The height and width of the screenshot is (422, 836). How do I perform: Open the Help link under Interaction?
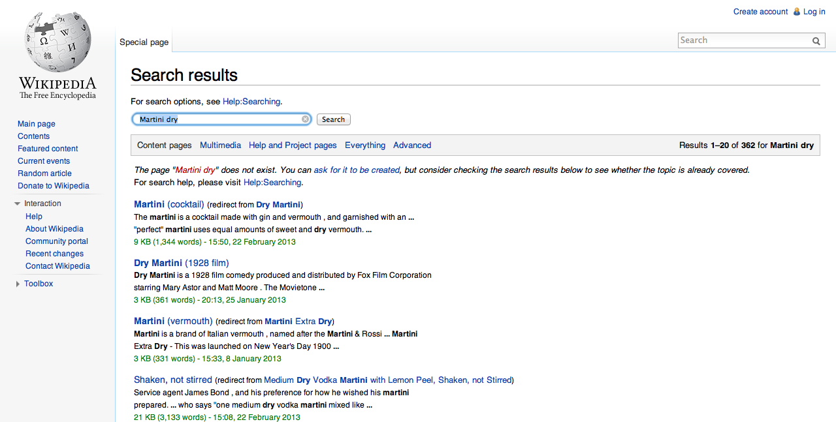tap(34, 217)
